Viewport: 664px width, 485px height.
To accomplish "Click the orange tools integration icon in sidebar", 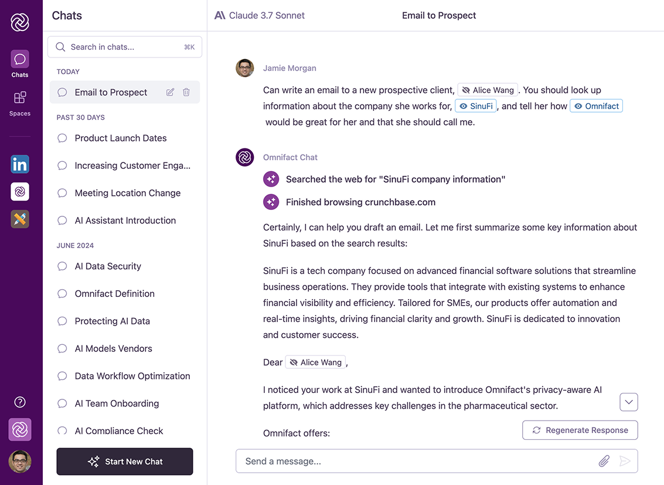I will [19, 219].
